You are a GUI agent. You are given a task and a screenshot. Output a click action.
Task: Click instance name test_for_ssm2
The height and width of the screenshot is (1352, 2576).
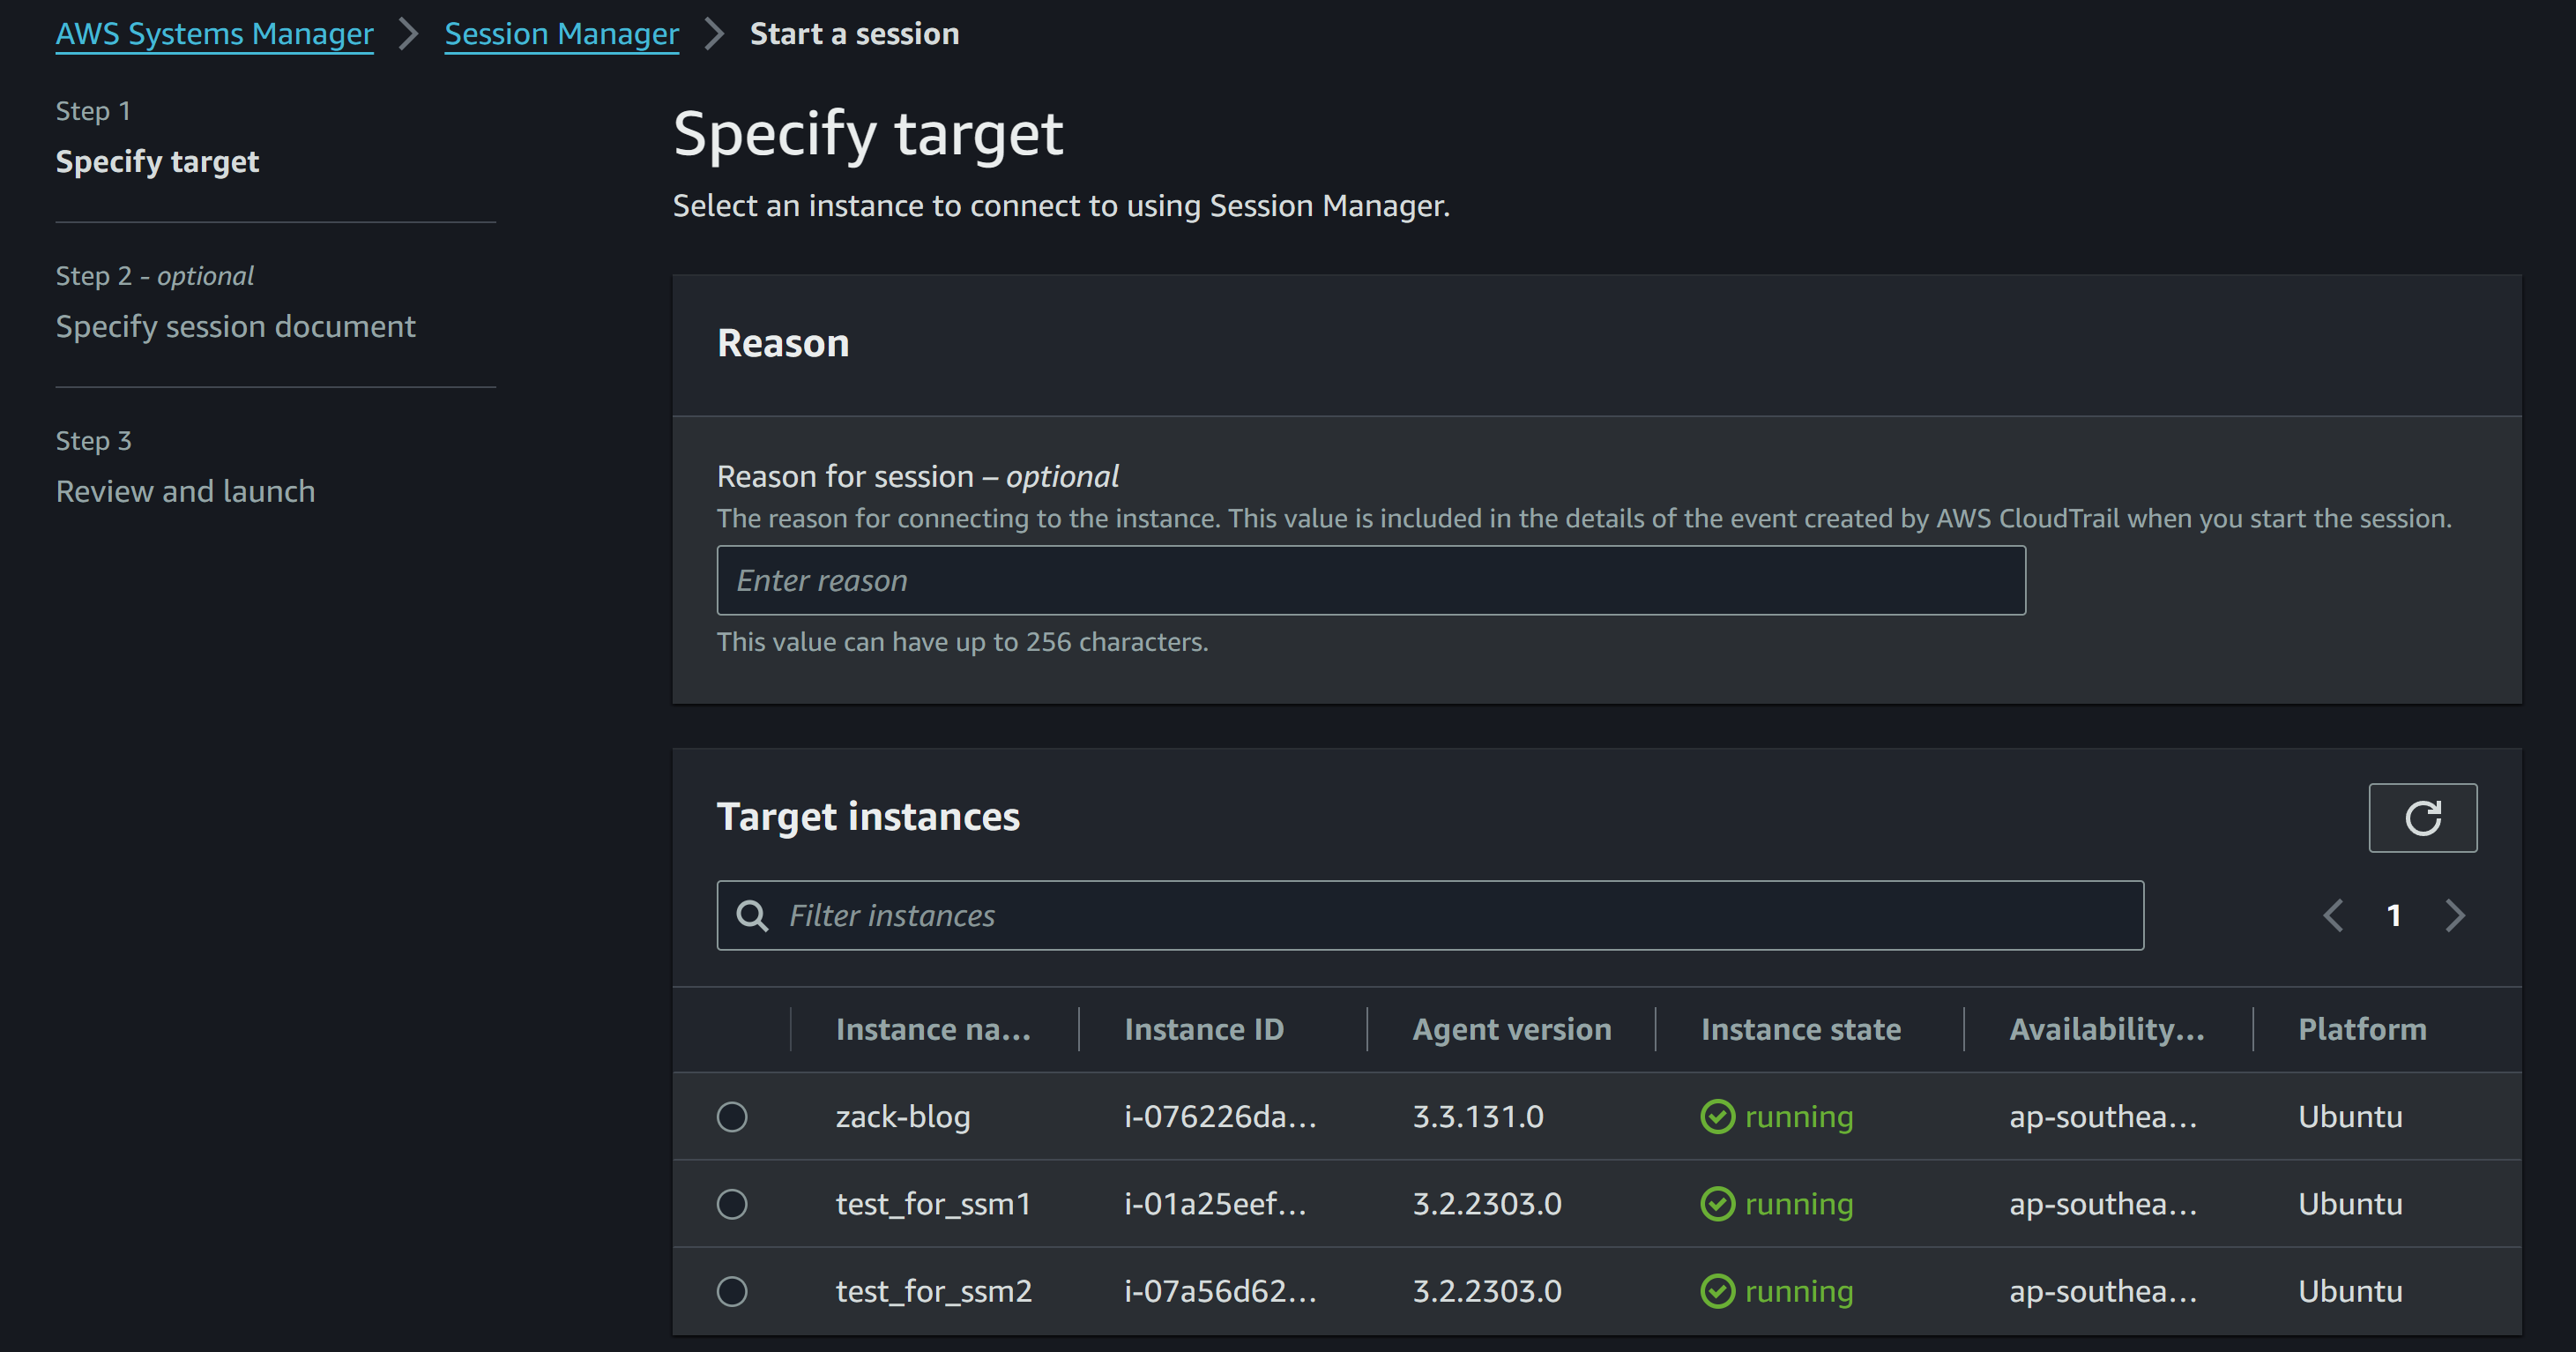tap(934, 1291)
